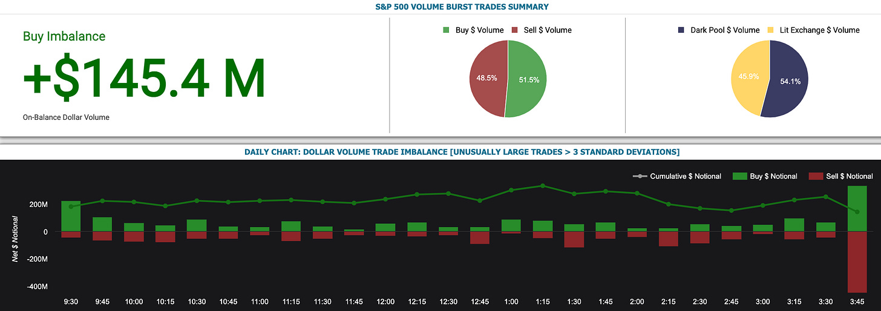Image resolution: width=881 pixels, height=311 pixels.
Task: Click the red sell bar at 10:15
Action: pyautogui.click(x=165, y=237)
